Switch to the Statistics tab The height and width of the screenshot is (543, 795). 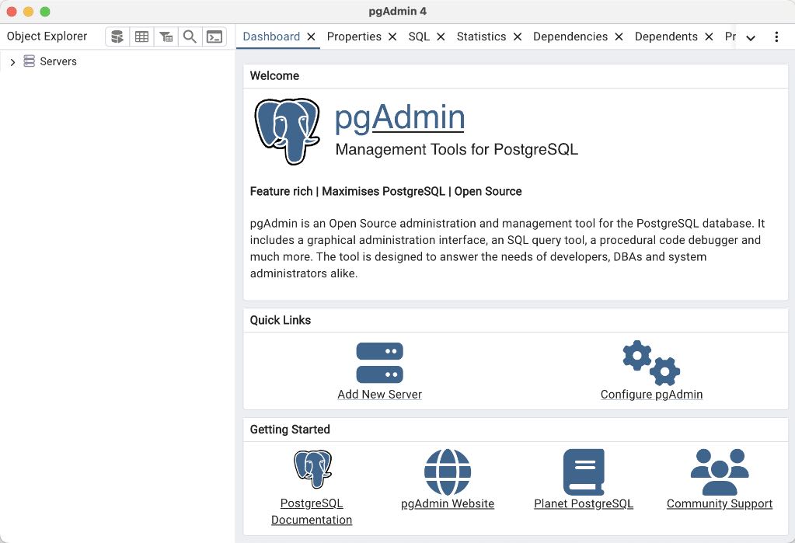click(x=481, y=36)
